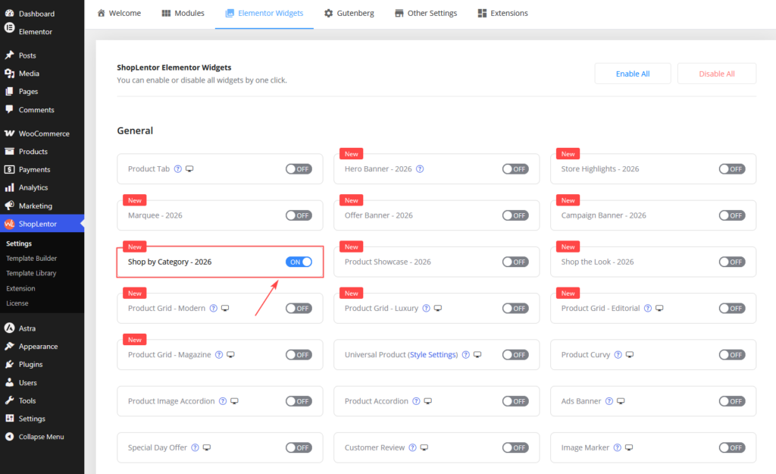Screen dimensions: 776x474
Task: Open help icon for Hero Banner - 2026
Action: [420, 169]
